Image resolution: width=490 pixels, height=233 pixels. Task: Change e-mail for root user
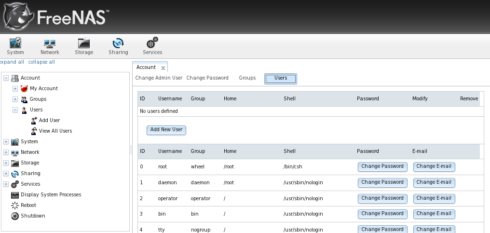(434, 167)
